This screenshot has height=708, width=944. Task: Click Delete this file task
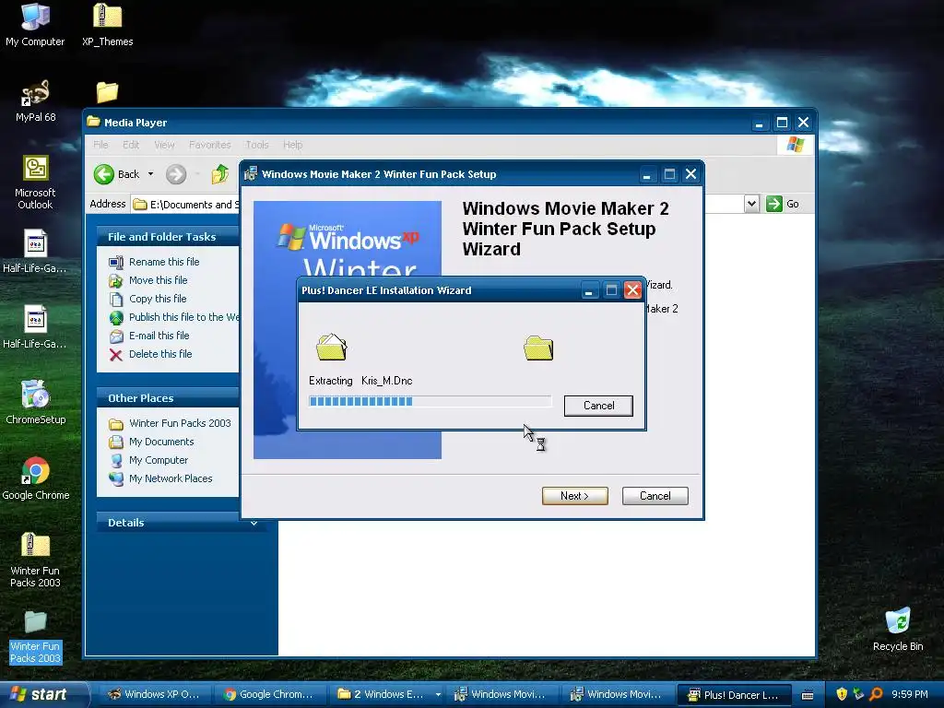tap(160, 354)
